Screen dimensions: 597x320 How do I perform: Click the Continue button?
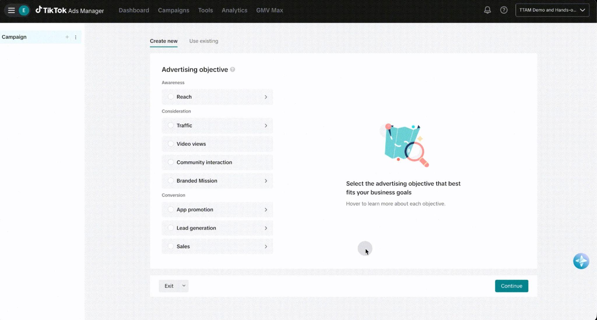(x=511, y=286)
